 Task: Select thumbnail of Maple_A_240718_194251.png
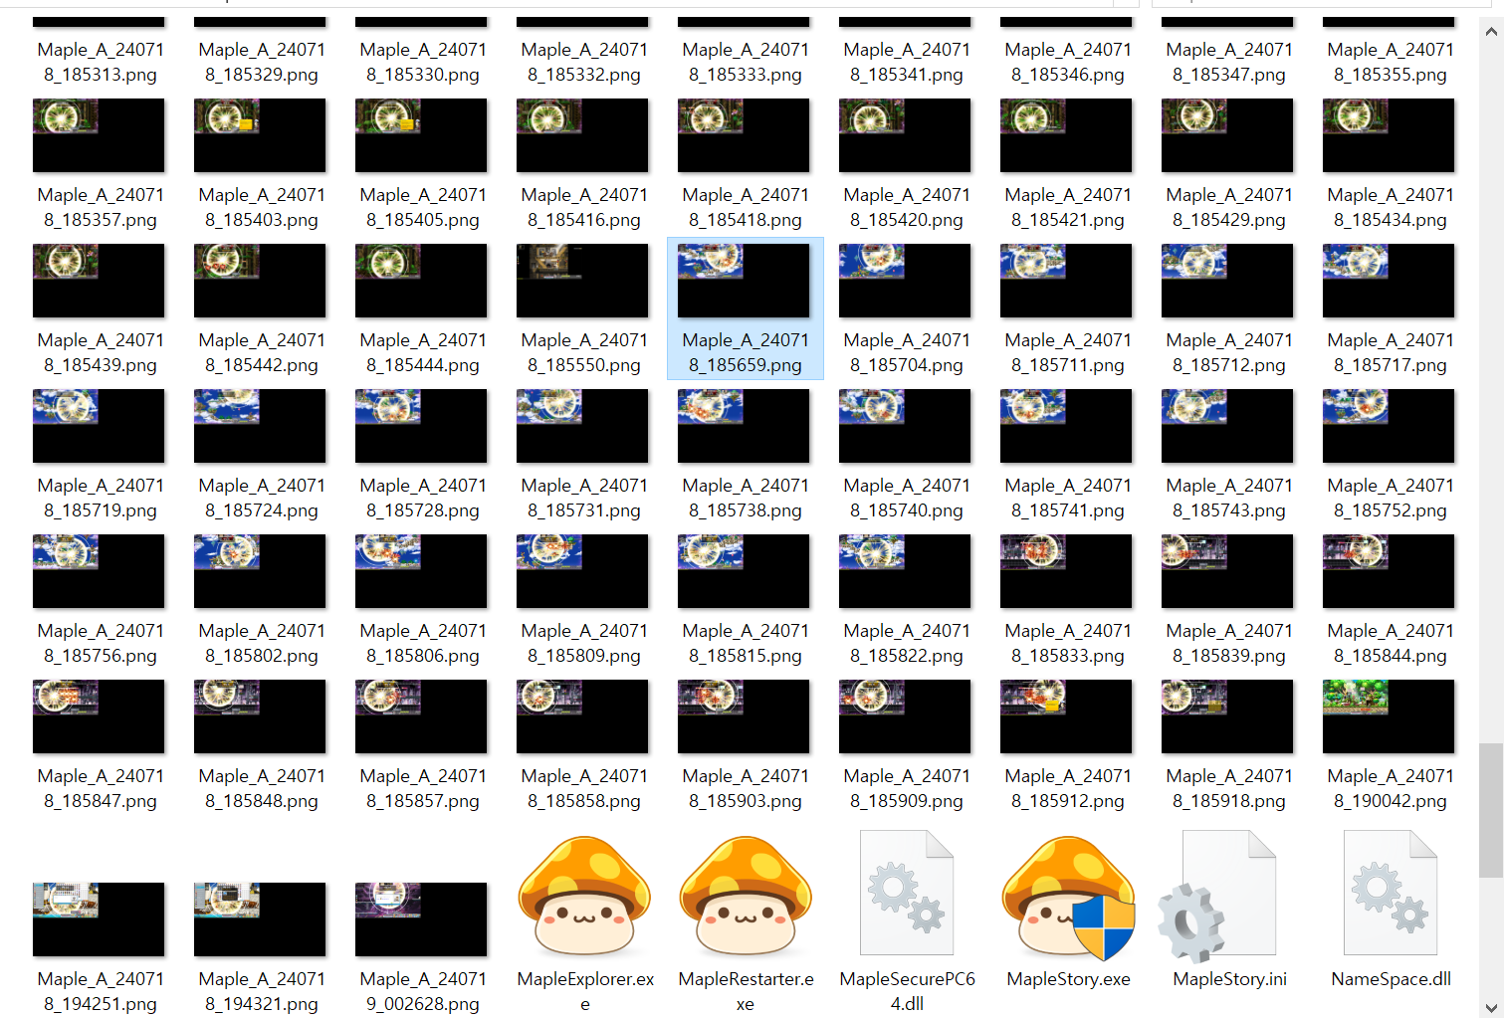pos(99,919)
